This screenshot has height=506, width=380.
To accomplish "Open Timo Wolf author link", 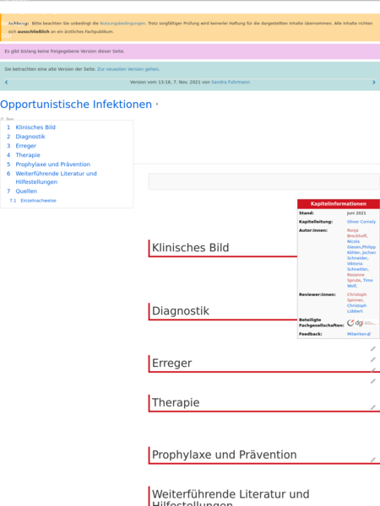I will point(368,280).
